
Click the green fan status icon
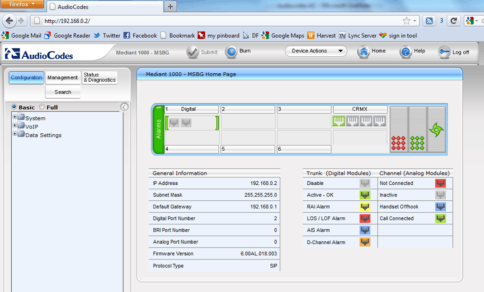pos(436,129)
